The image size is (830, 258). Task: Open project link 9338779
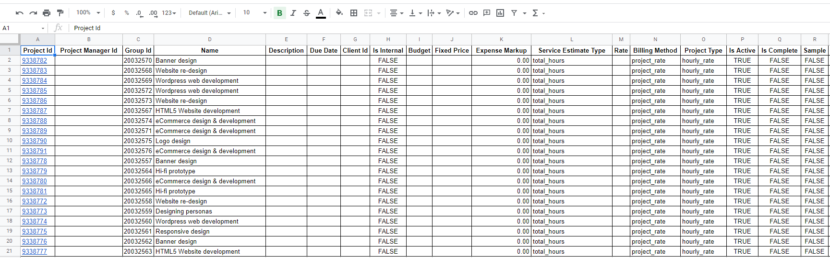click(35, 171)
